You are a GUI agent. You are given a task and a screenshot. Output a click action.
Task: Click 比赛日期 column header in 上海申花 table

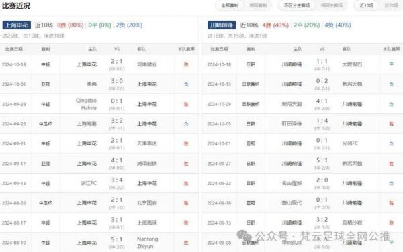coord(14,49)
